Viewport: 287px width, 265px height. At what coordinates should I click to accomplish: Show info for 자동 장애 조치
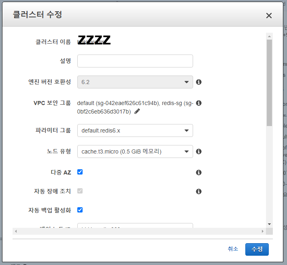(199, 191)
